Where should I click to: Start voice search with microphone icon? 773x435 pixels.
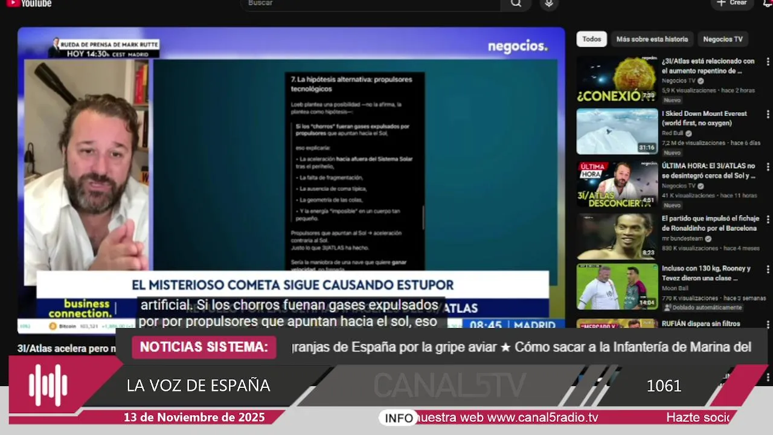[x=548, y=4]
